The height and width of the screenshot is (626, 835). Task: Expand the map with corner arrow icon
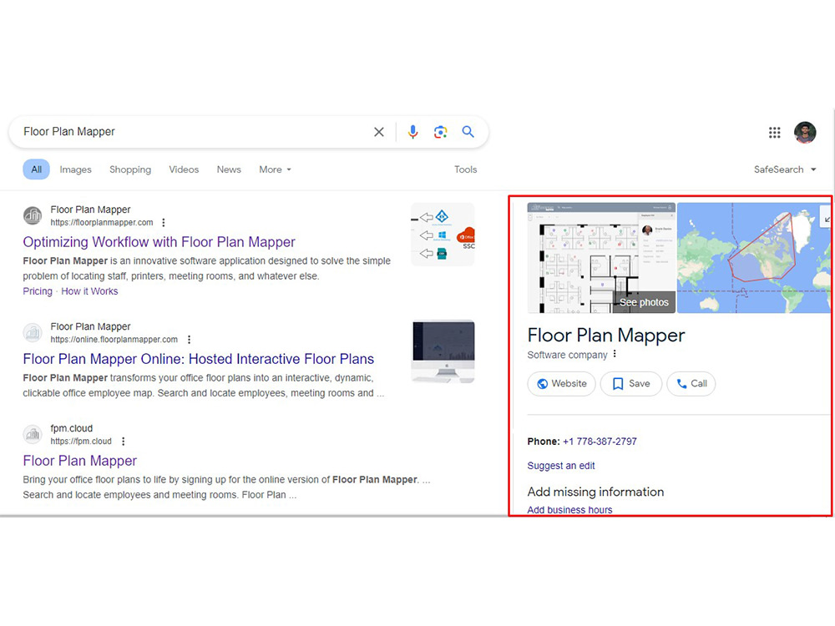tap(826, 219)
